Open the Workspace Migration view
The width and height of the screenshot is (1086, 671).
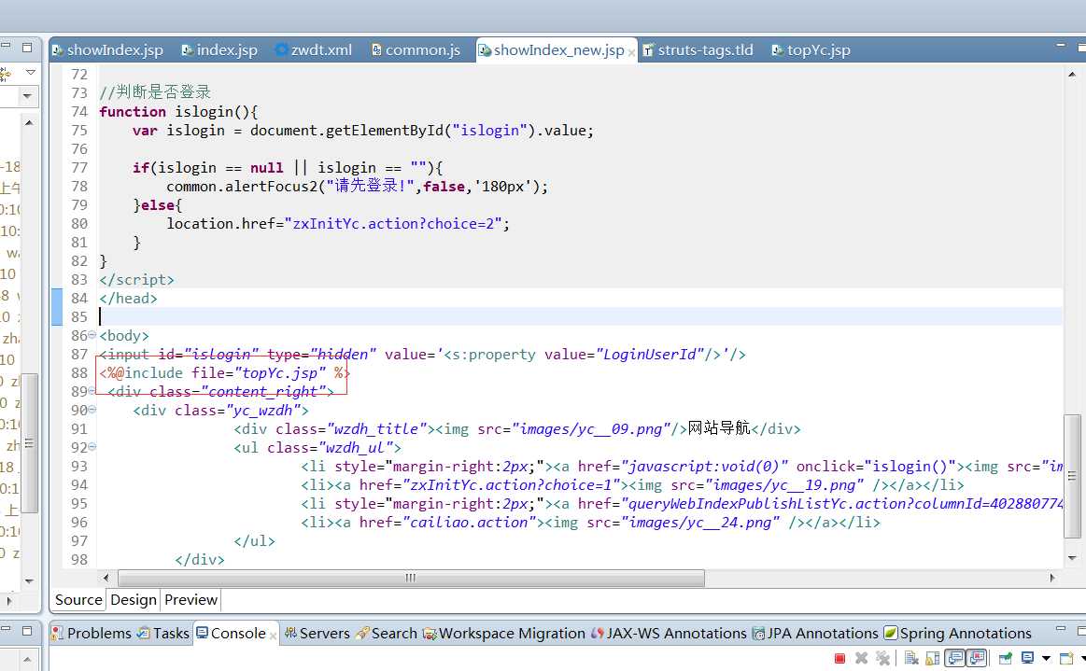pyautogui.click(x=504, y=633)
